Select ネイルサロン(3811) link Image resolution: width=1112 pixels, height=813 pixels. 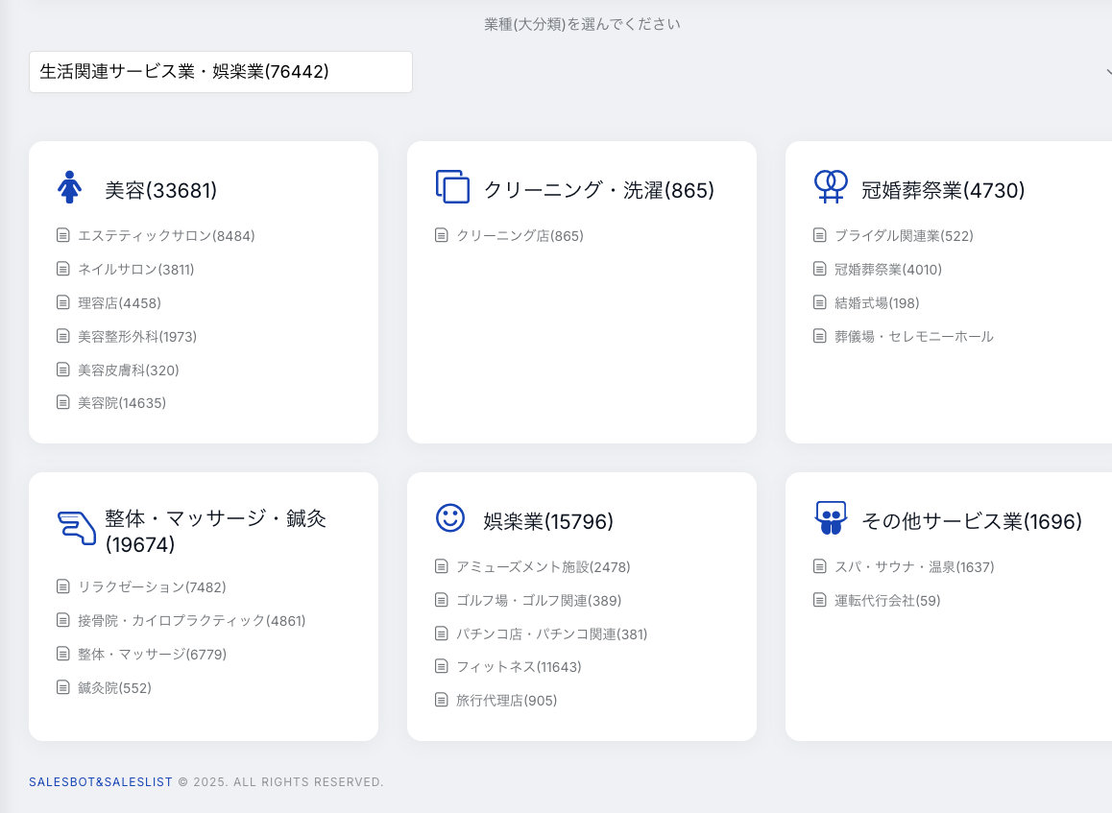pyautogui.click(x=135, y=270)
